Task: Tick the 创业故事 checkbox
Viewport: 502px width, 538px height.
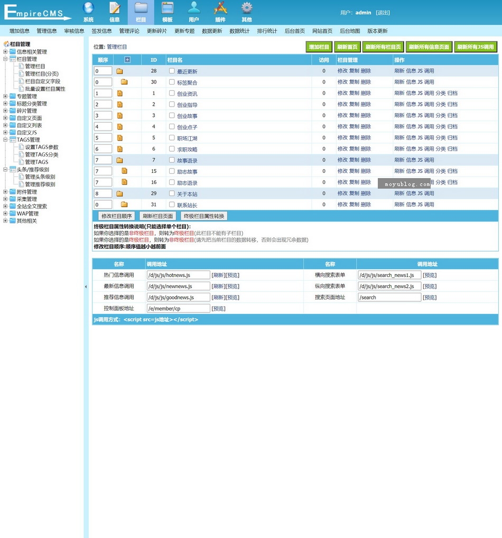Action: (x=172, y=115)
